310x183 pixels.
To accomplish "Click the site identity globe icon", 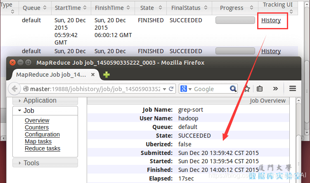I will [x=26, y=89].
